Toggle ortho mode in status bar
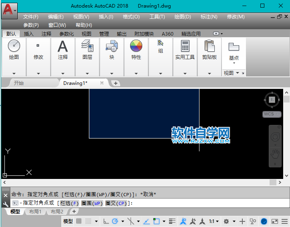Screen dimensions: 290x227 point(106,221)
